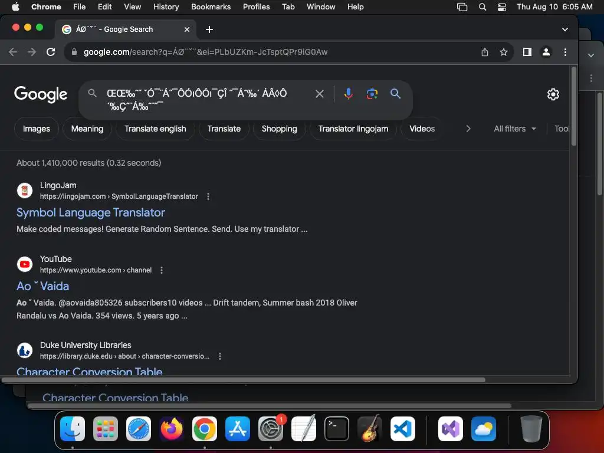Open more options for Duke Libraries result

coord(219,356)
